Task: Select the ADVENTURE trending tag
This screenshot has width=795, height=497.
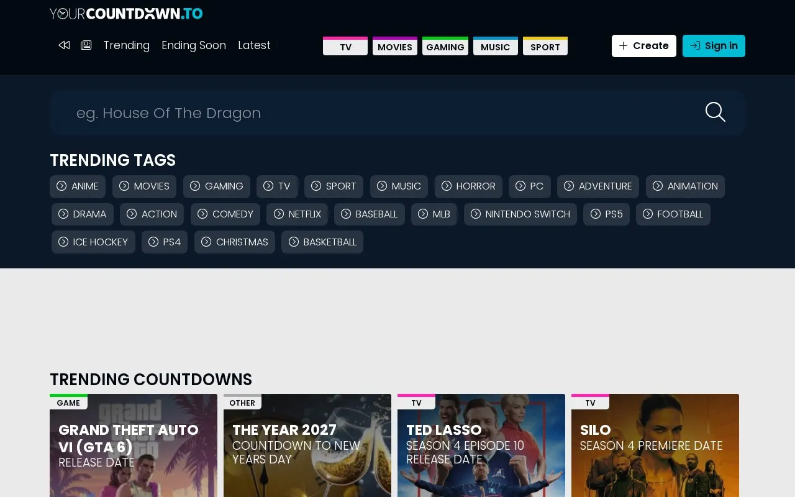Action: tap(598, 186)
